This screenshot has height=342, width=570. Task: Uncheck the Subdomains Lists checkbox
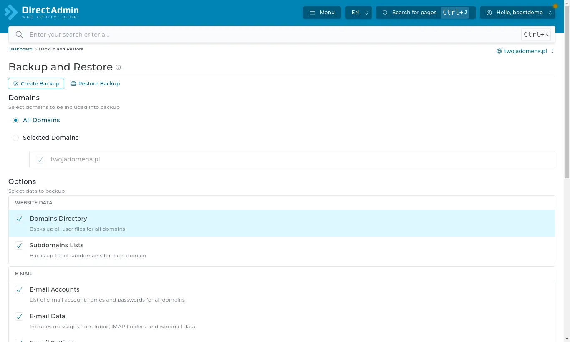(x=19, y=246)
